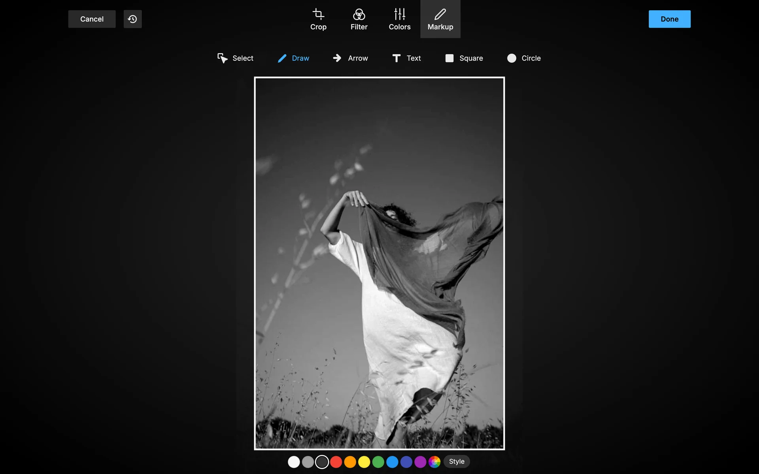Choose the Select pointer tool
The width and height of the screenshot is (759, 474).
(235, 58)
